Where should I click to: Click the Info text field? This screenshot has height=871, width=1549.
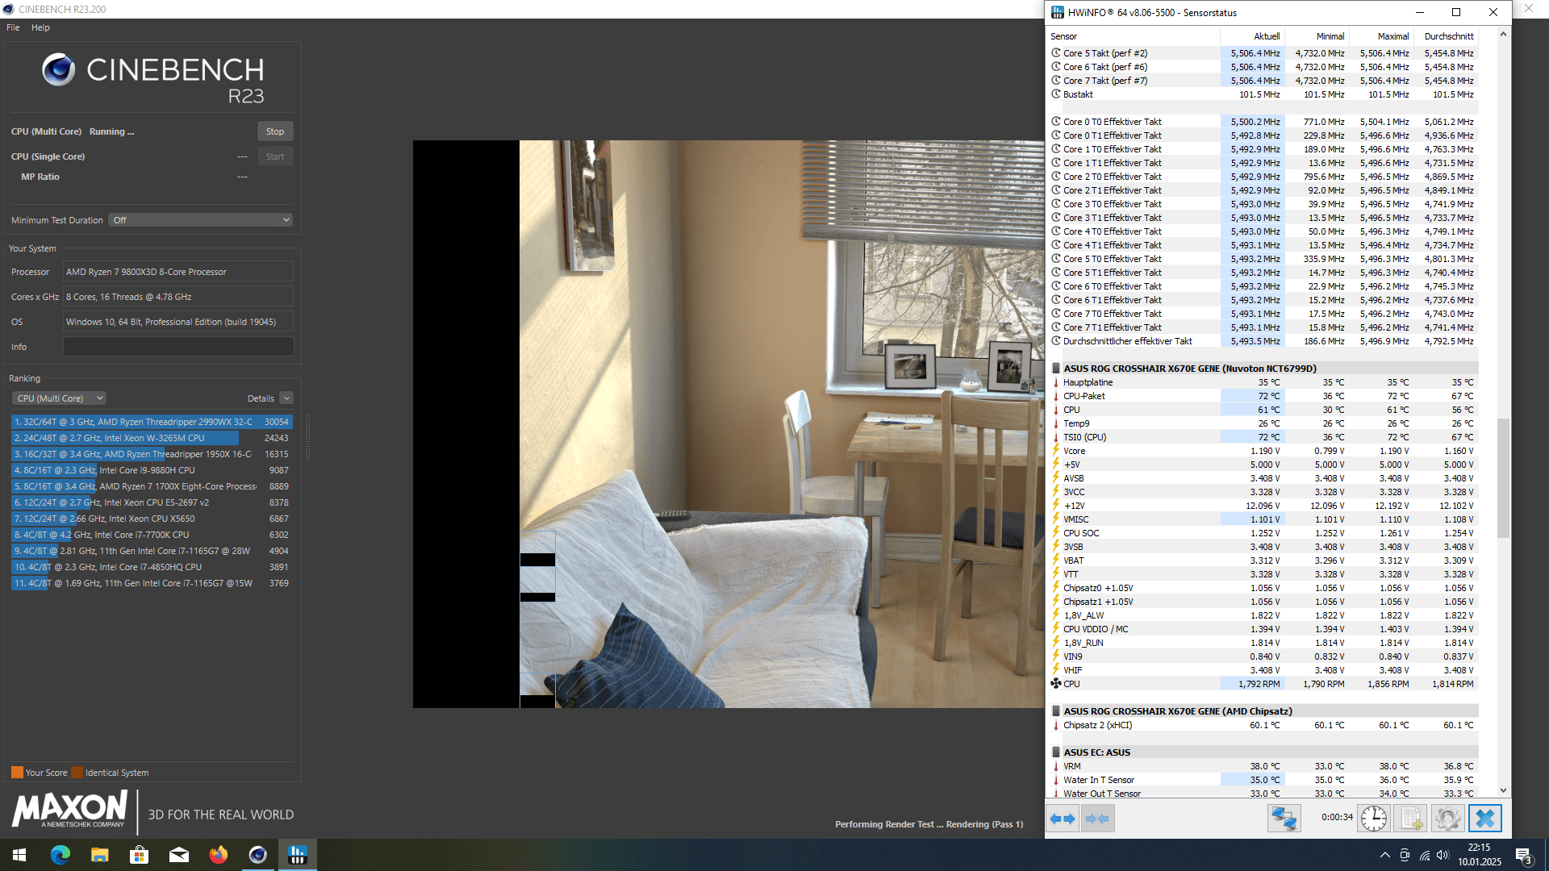coord(178,347)
